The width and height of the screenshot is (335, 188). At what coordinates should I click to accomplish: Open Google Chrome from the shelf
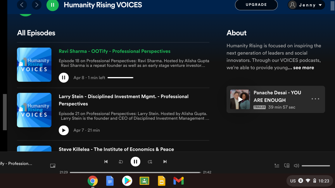pyautogui.click(x=93, y=181)
